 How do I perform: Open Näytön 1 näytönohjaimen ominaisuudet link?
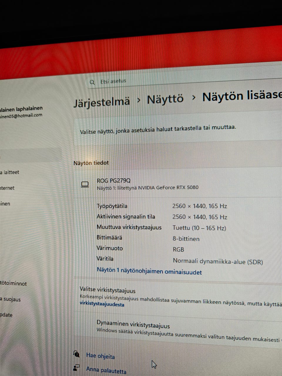click(149, 271)
